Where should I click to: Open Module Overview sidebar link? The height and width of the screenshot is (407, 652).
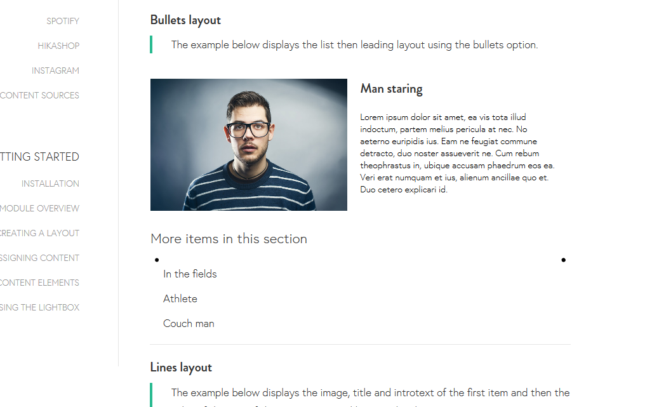[39, 209]
